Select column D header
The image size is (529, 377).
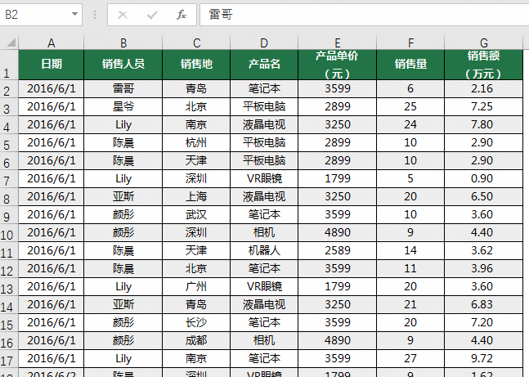264,43
